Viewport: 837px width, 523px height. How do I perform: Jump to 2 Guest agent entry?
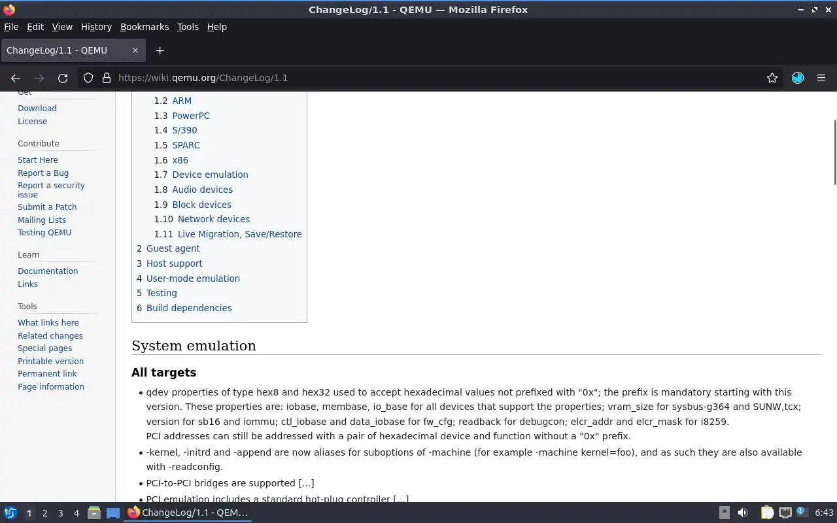[x=168, y=248]
